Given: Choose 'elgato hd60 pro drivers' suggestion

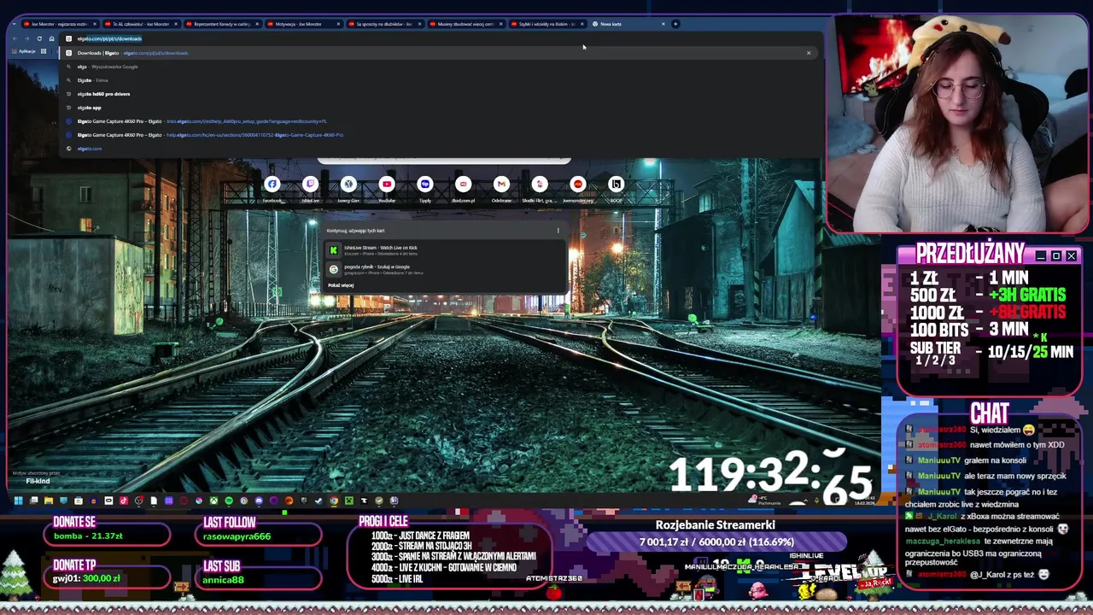Looking at the screenshot, I should pyautogui.click(x=440, y=94).
